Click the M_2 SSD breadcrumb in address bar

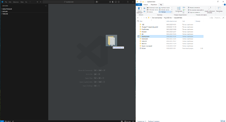pyautogui.click(x=168, y=18)
